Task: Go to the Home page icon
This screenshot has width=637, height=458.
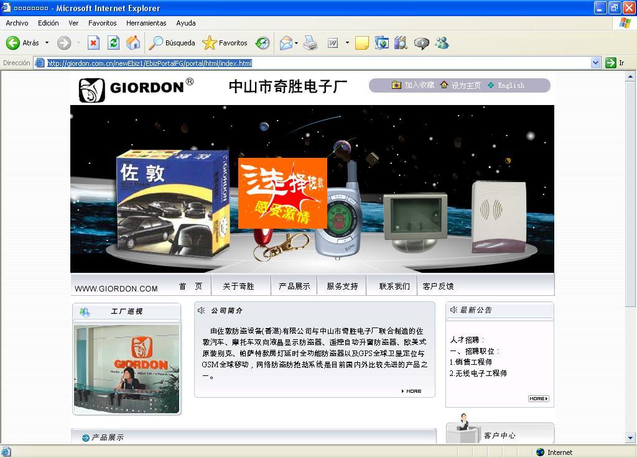Action: pos(133,43)
